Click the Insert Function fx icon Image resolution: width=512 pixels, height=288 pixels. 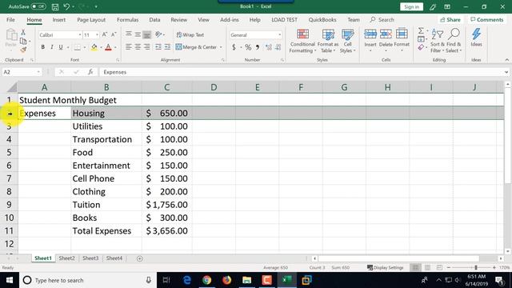(x=90, y=72)
